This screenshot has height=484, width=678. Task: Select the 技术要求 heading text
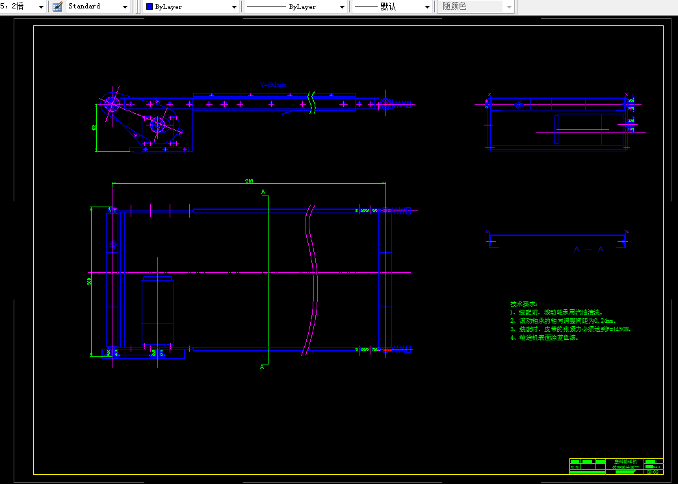coord(523,304)
